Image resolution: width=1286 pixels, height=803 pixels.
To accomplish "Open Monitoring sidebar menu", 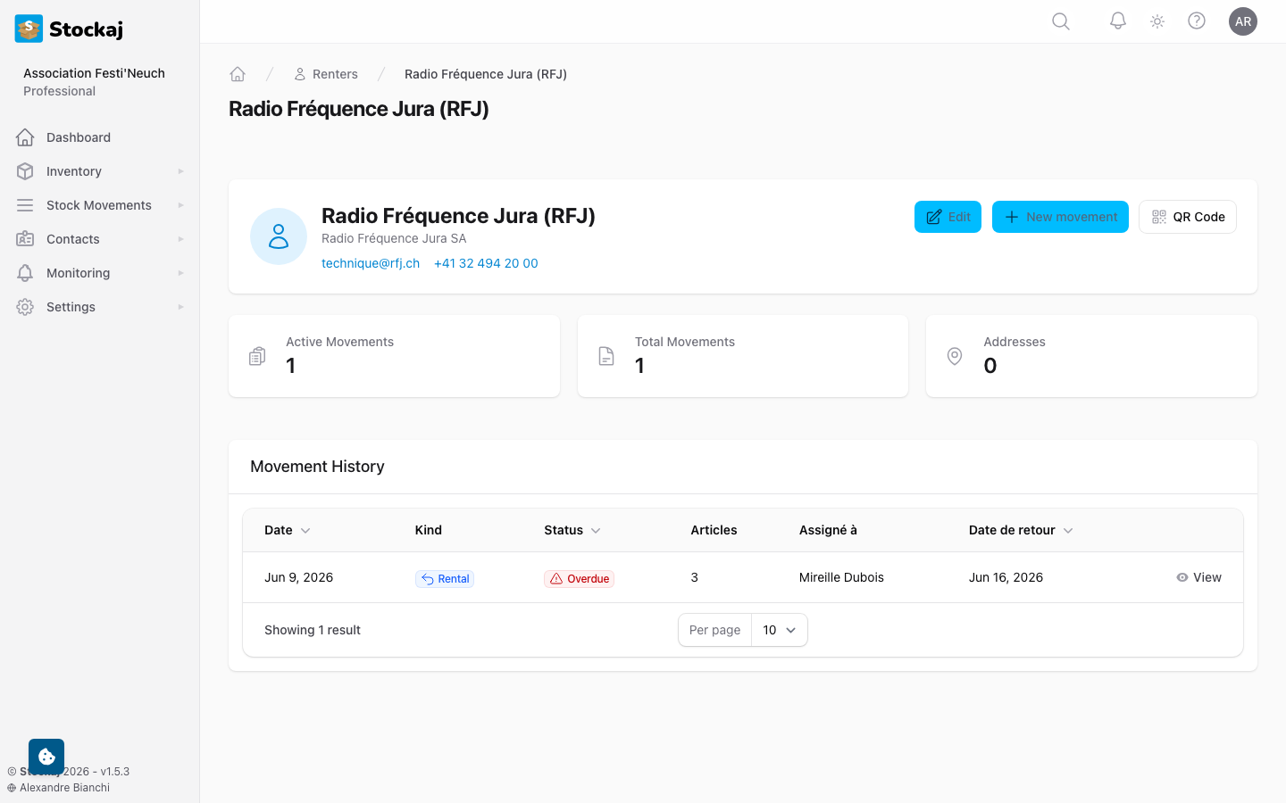I will 100,273.
